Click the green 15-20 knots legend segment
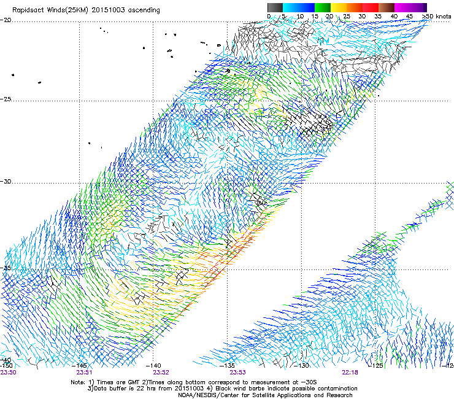The image size is (454, 399). tap(323, 7)
